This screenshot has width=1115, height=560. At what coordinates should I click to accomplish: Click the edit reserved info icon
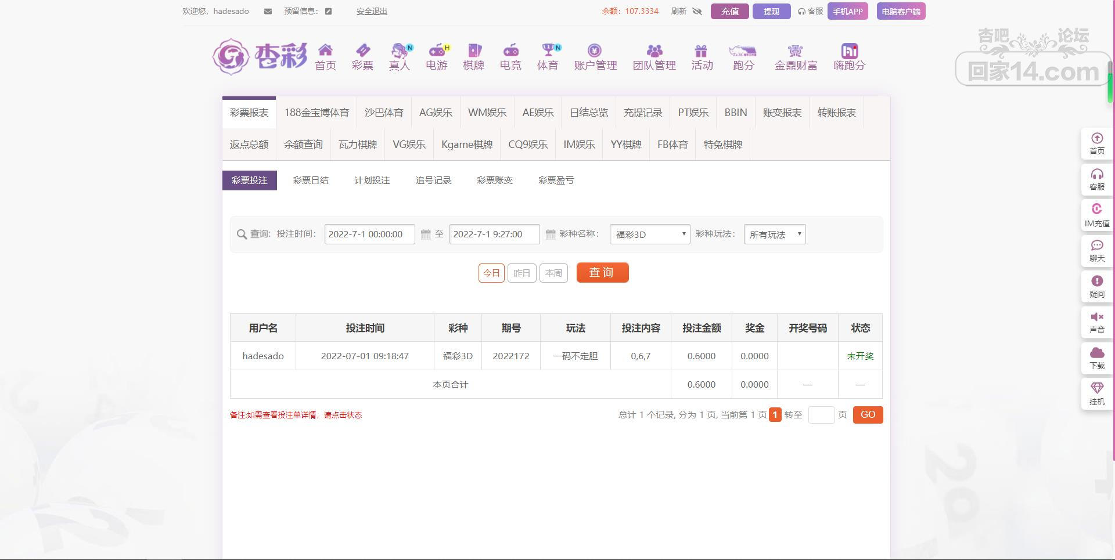pyautogui.click(x=328, y=12)
